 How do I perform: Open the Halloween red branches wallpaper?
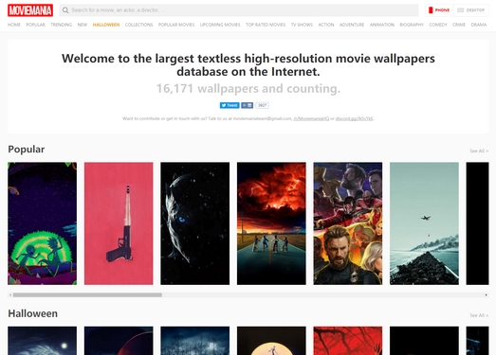point(348,341)
